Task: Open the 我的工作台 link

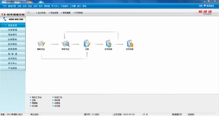Action: (37, 98)
